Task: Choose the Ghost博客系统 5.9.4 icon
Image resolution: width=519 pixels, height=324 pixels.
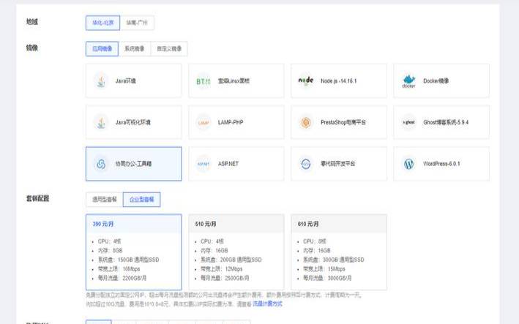Action: coord(408,122)
